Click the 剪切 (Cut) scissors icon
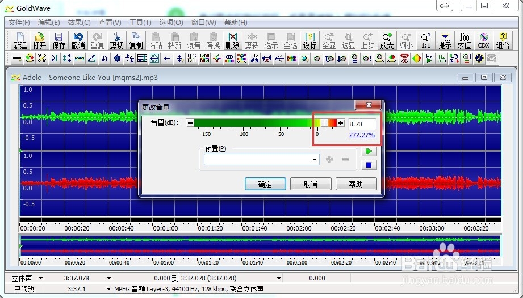 click(x=117, y=41)
